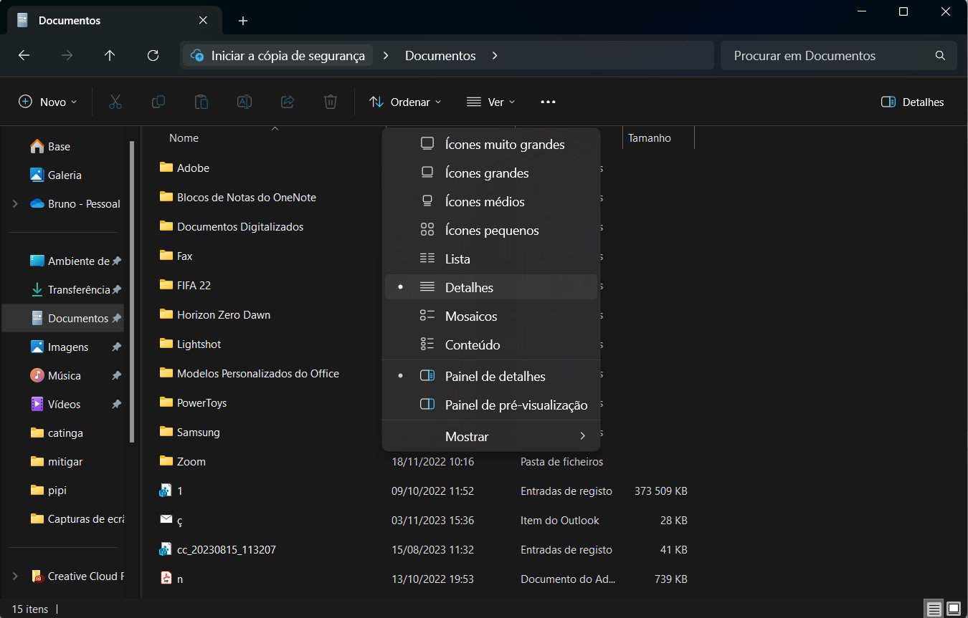Image resolution: width=968 pixels, height=618 pixels.
Task: Open the Ordenar dropdown
Action: coord(404,102)
